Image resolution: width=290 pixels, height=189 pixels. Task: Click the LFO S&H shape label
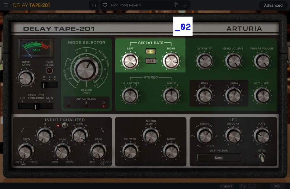[211, 146]
